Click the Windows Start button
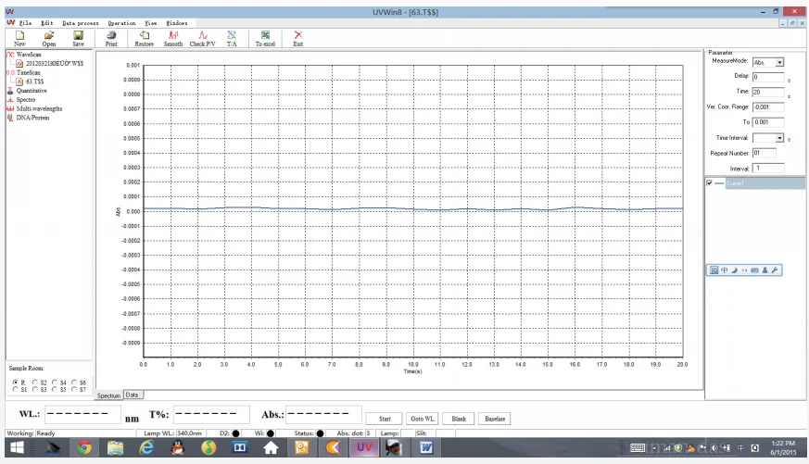Viewport: 809px width, 464px height. [x=17, y=447]
